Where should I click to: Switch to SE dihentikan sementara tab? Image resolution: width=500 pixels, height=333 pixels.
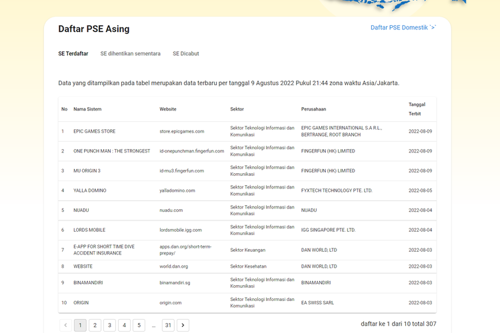(131, 53)
